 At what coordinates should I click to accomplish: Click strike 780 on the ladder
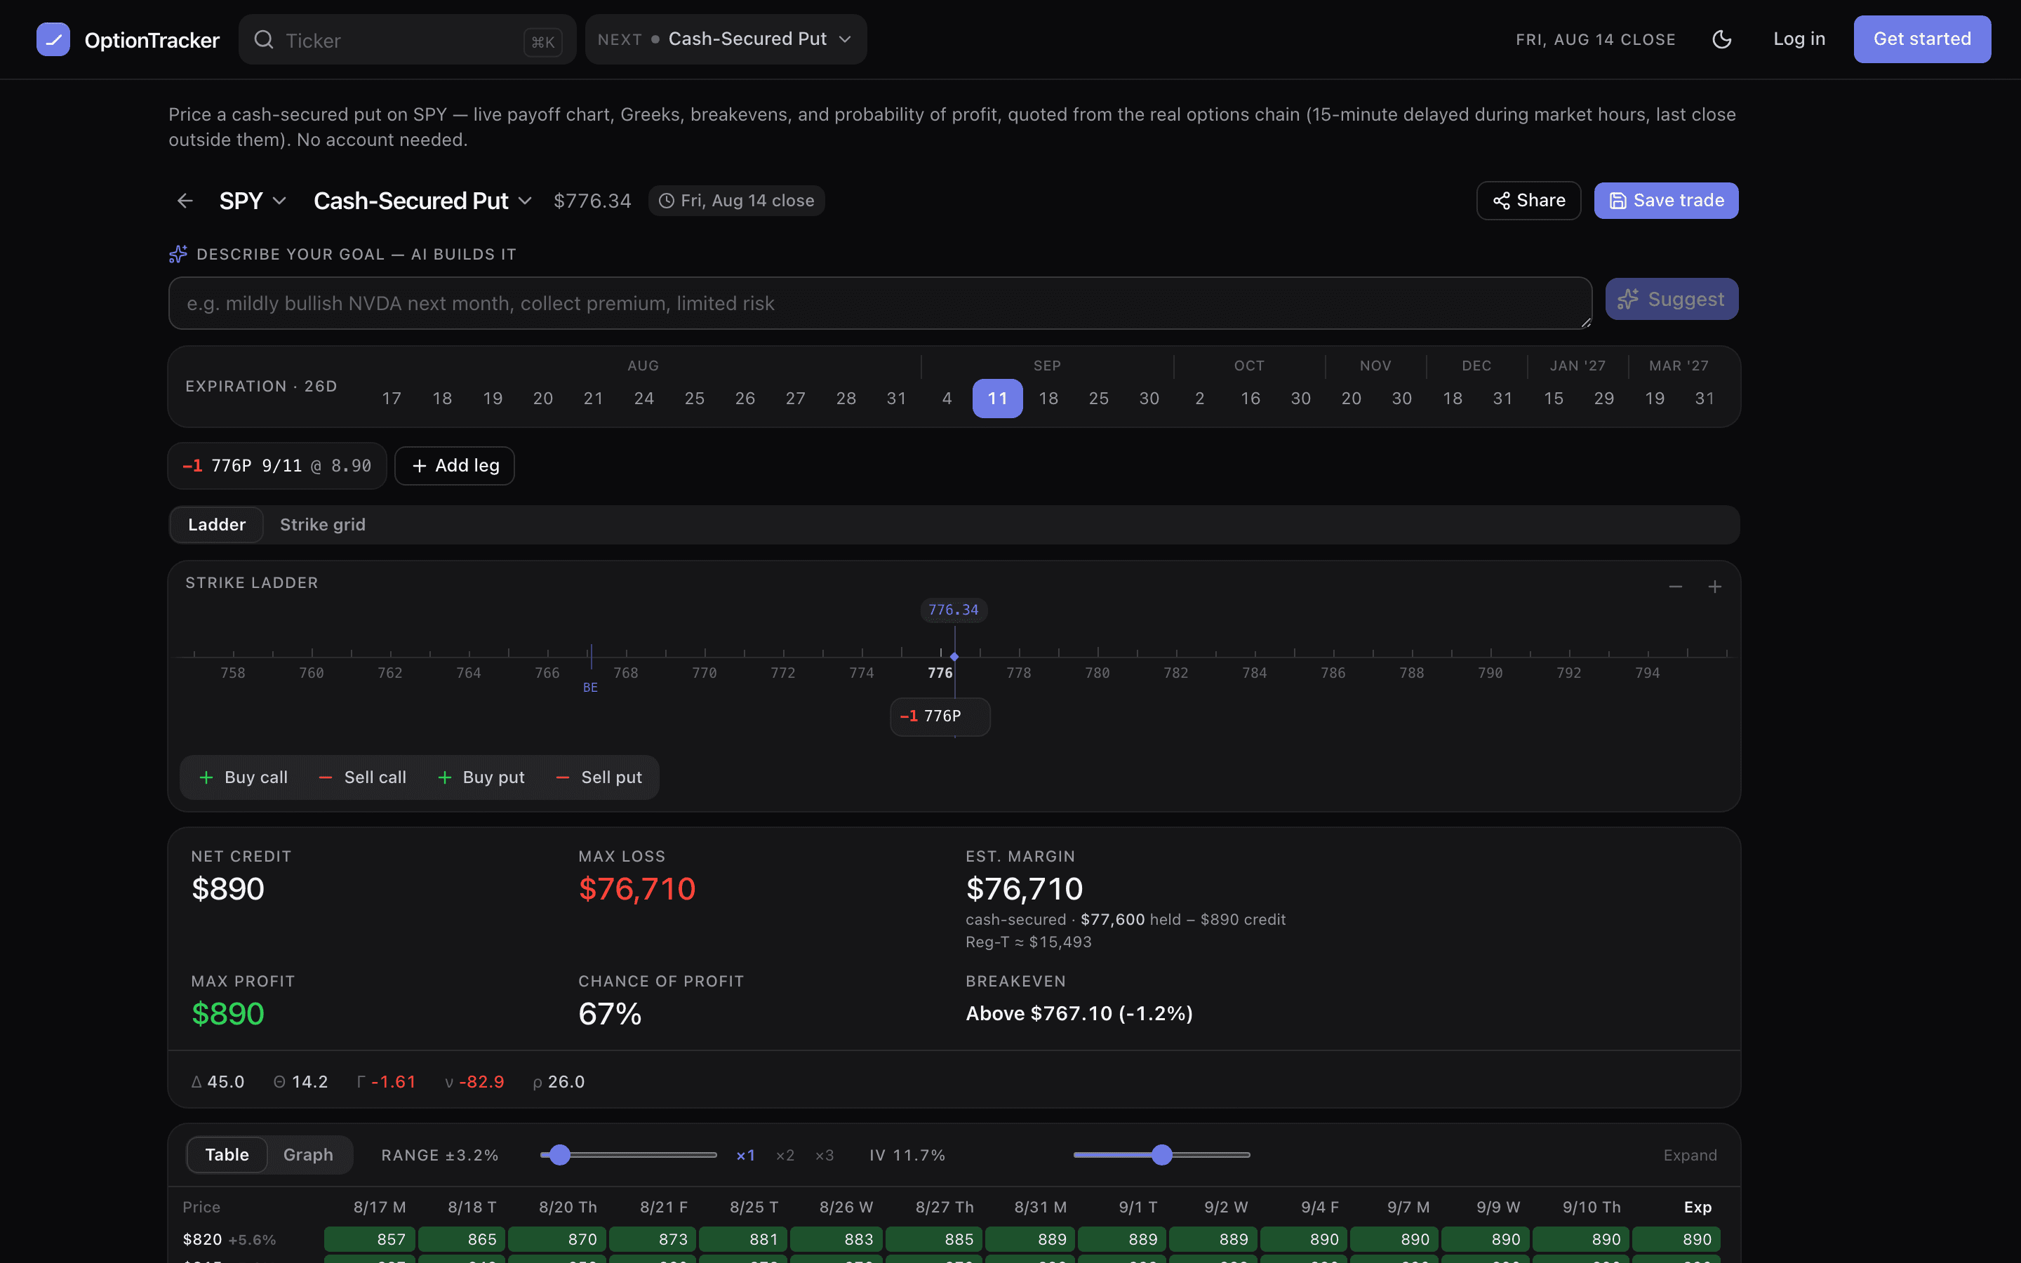[x=1098, y=672]
